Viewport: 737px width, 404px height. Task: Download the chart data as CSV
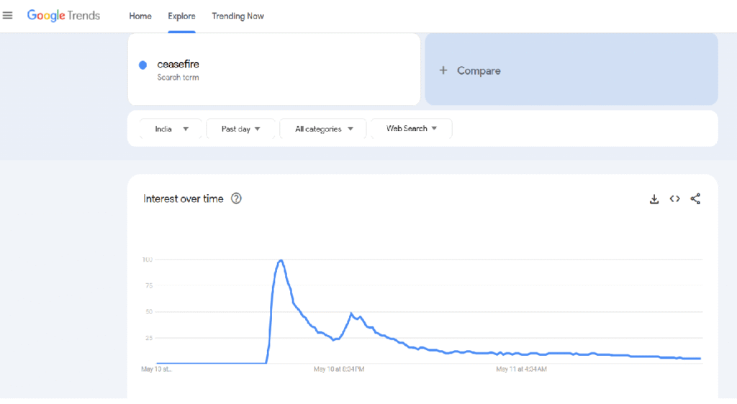pos(654,199)
